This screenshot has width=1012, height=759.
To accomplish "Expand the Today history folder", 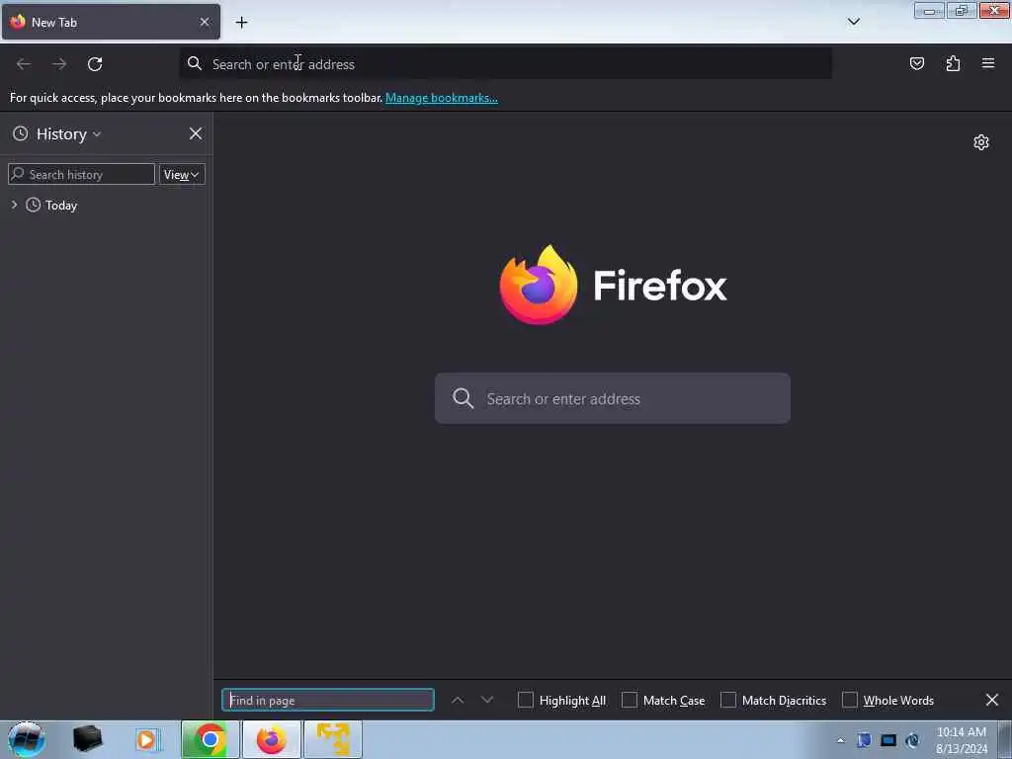I will [14, 205].
